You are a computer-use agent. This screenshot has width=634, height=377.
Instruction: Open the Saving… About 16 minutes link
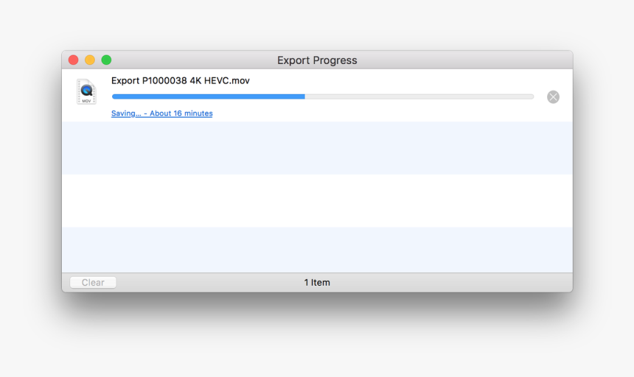(x=161, y=113)
